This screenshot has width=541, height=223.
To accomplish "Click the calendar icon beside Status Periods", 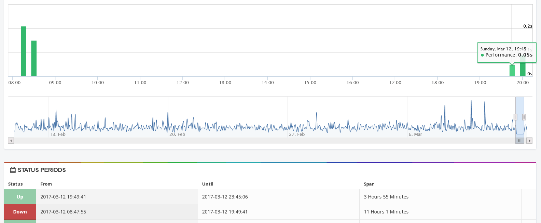I will 13,170.
